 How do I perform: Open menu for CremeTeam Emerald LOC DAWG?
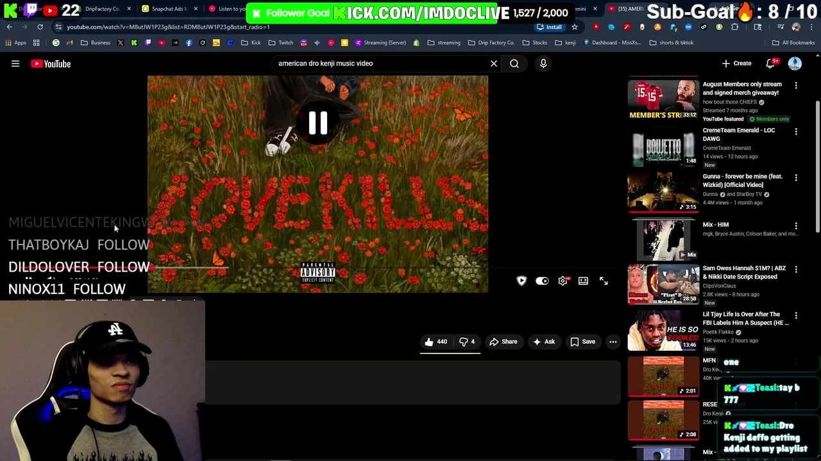796,131
